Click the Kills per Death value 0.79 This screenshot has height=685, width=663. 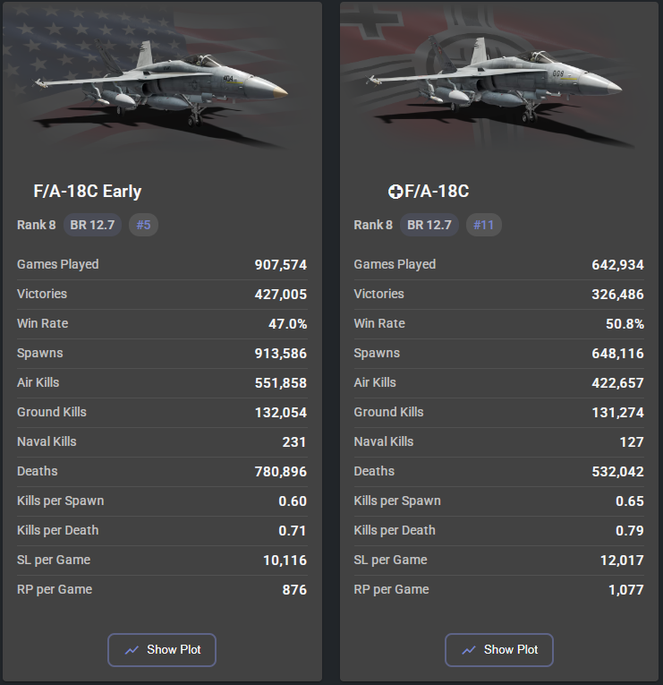(629, 531)
